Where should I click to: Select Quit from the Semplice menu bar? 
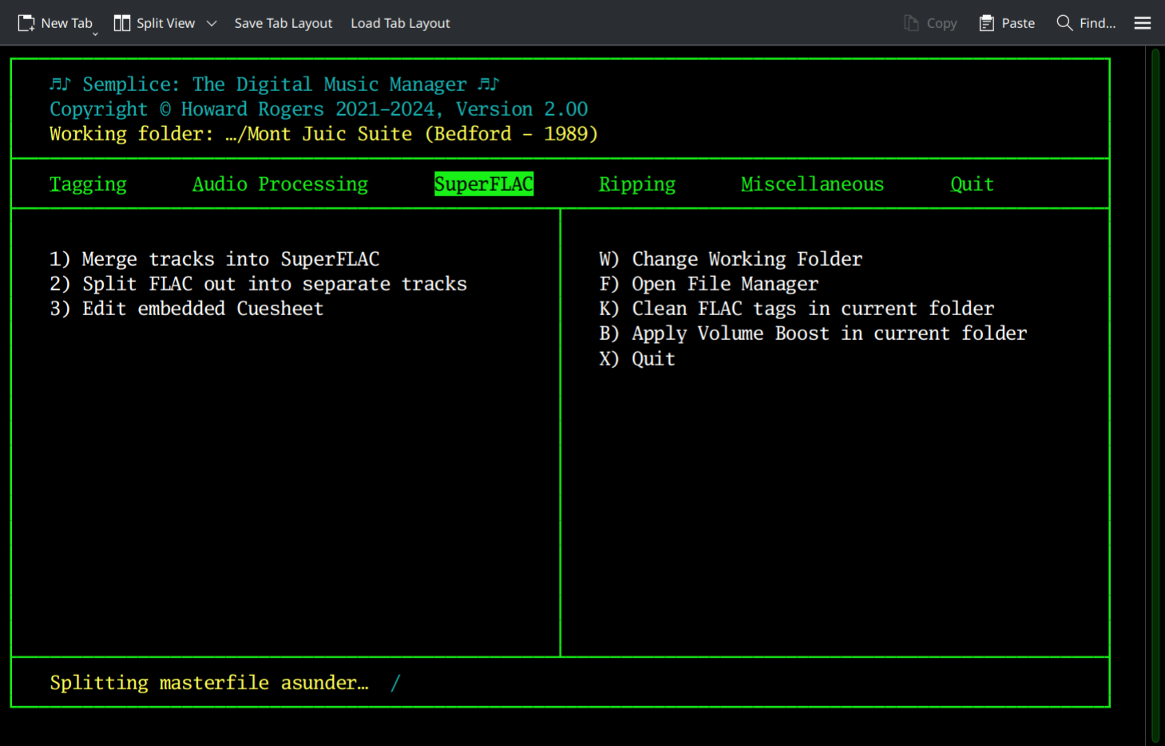click(x=972, y=184)
